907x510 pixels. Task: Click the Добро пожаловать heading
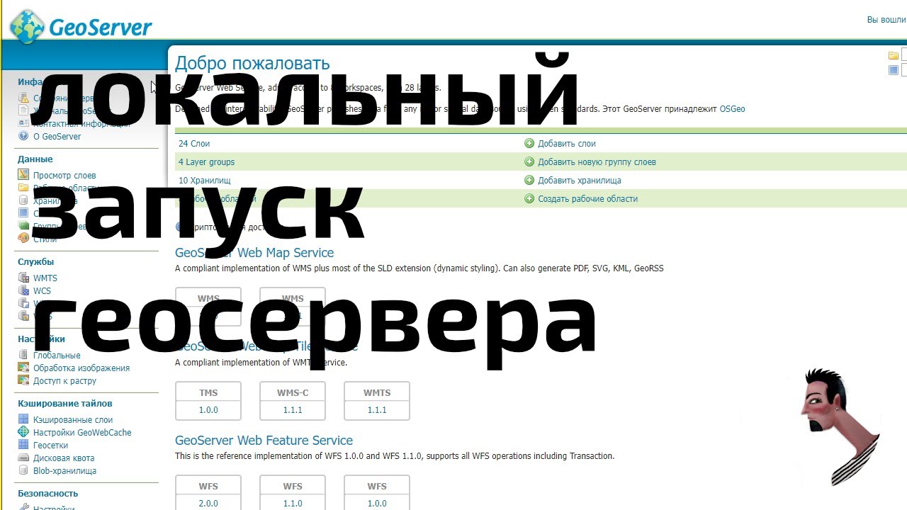[x=252, y=64]
